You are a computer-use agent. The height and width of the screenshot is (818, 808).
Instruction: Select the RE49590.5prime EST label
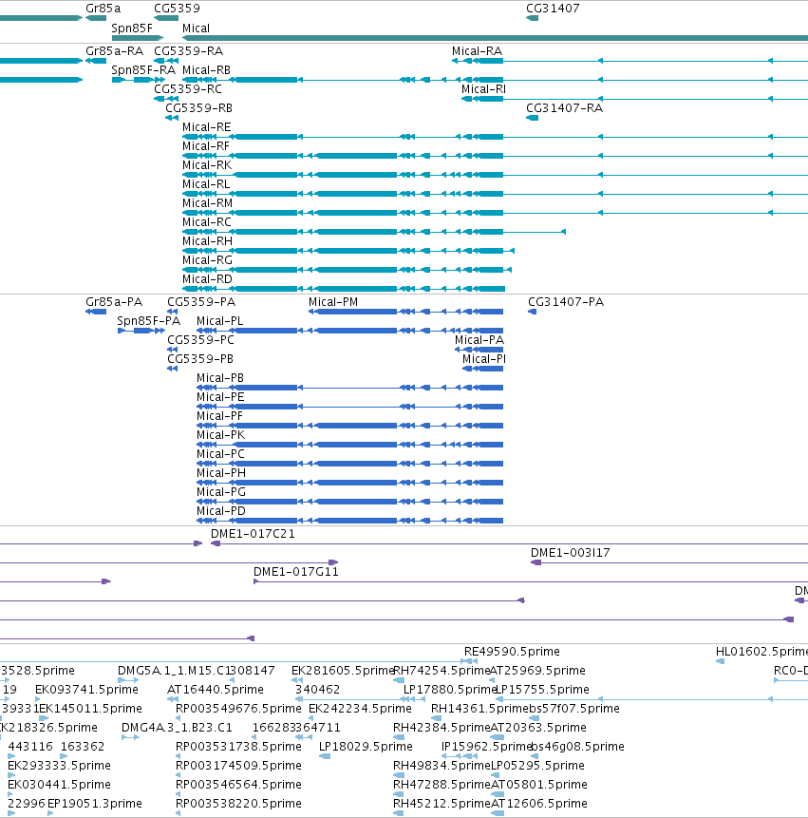coord(512,652)
